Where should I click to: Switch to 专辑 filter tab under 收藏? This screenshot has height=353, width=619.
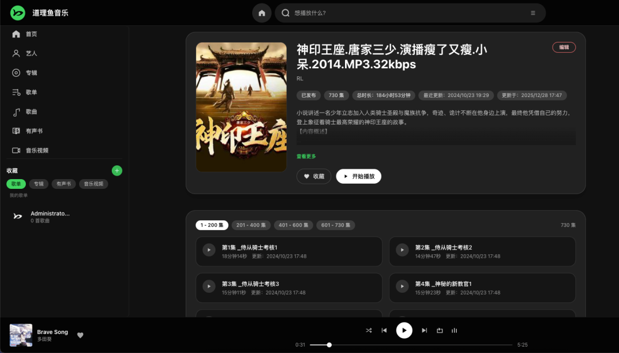click(x=38, y=184)
